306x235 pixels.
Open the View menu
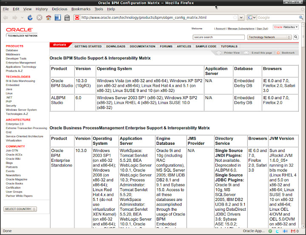coord(27,9)
